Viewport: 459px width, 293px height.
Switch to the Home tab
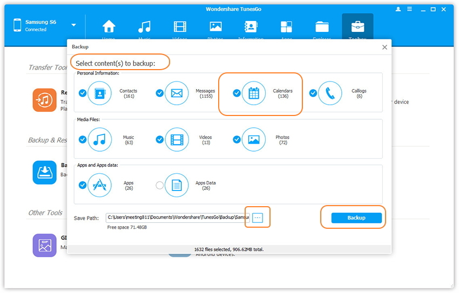point(109,29)
